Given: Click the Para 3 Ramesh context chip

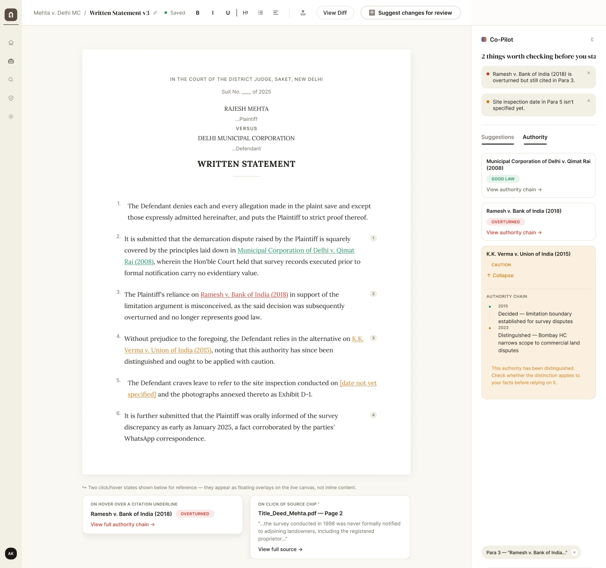Looking at the screenshot, I should (x=526, y=553).
